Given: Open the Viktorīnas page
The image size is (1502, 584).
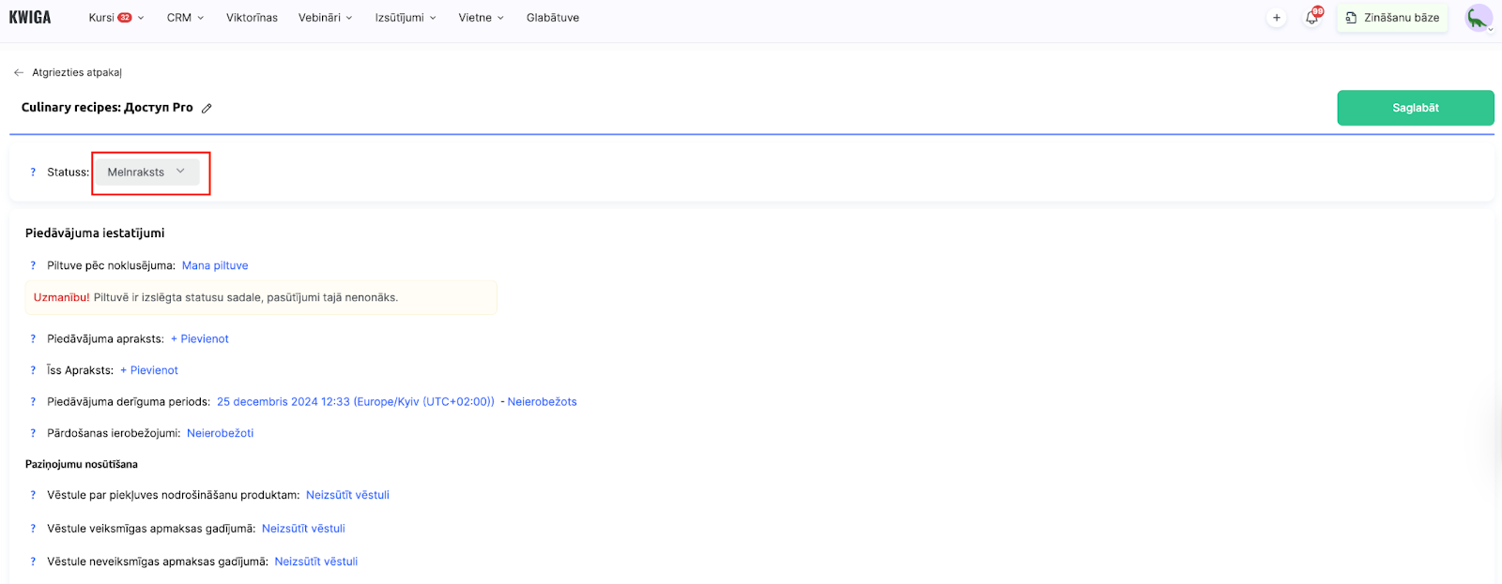Looking at the screenshot, I should coord(252,18).
